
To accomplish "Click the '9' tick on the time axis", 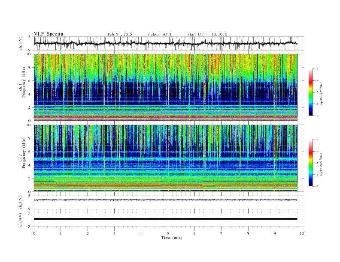I will (x=275, y=233).
